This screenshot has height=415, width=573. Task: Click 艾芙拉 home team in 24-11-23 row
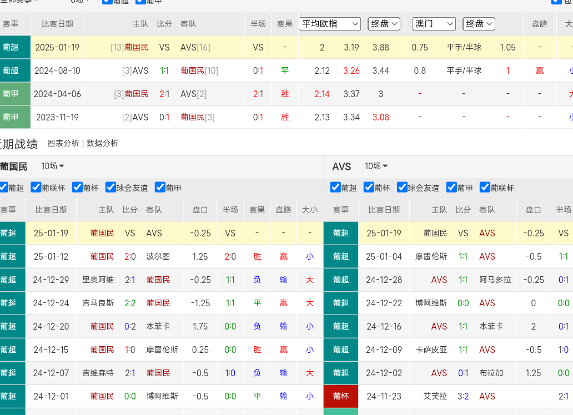pyautogui.click(x=435, y=396)
